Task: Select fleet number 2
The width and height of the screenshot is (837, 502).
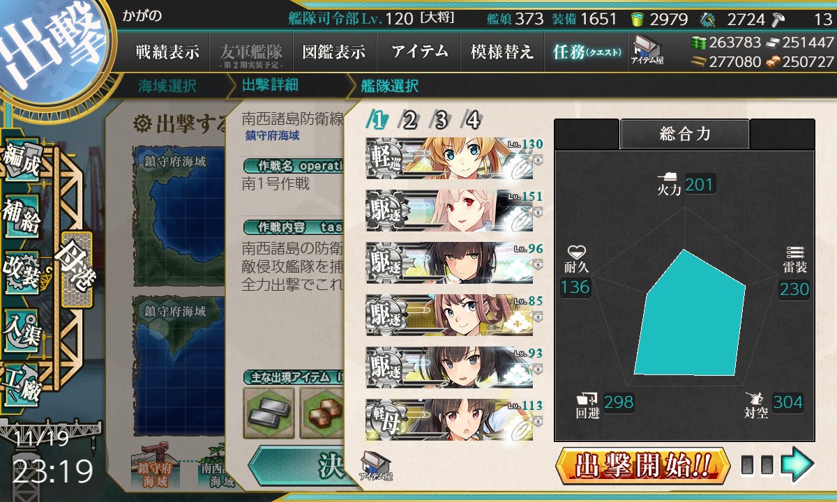Action: click(x=409, y=121)
